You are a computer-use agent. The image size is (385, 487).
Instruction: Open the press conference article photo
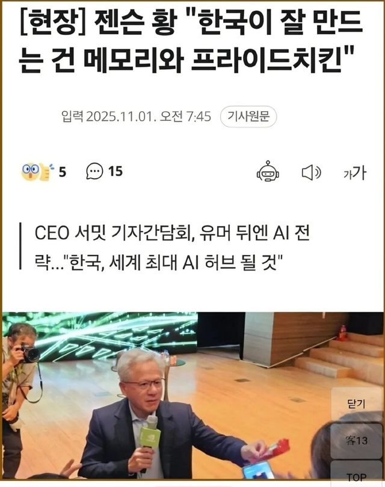coord(192,396)
